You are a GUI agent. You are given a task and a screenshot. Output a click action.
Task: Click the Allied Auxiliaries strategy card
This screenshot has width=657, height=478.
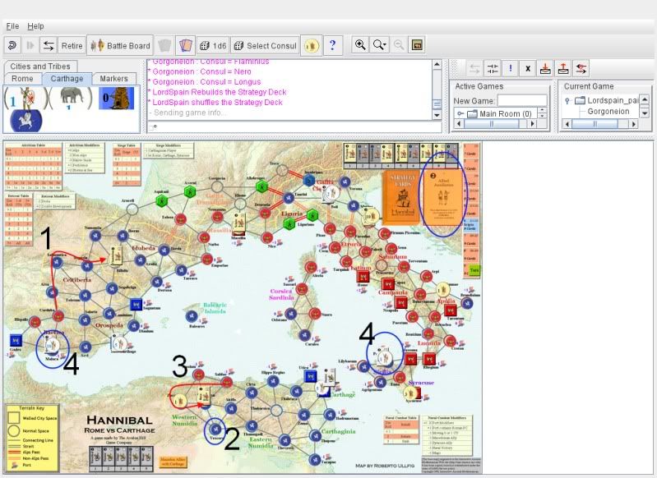(443, 197)
